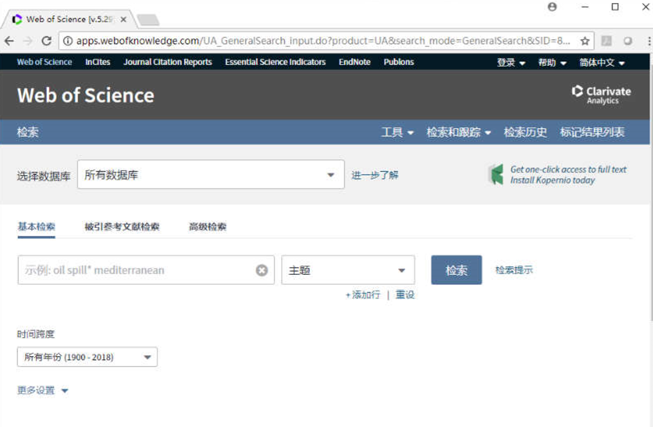
Task: Click the +添加行 link
Action: tap(363, 295)
